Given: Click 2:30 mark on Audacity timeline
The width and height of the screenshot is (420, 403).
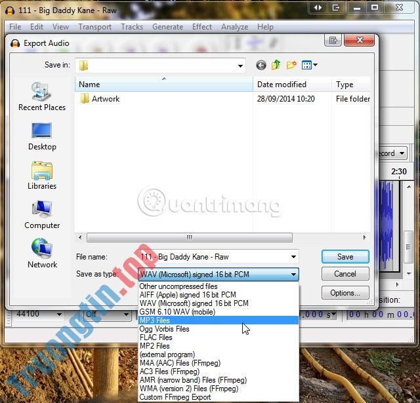Looking at the screenshot, I should click(399, 172).
